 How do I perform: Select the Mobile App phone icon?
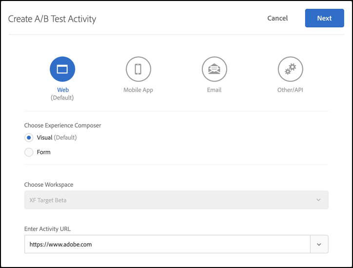coord(138,69)
